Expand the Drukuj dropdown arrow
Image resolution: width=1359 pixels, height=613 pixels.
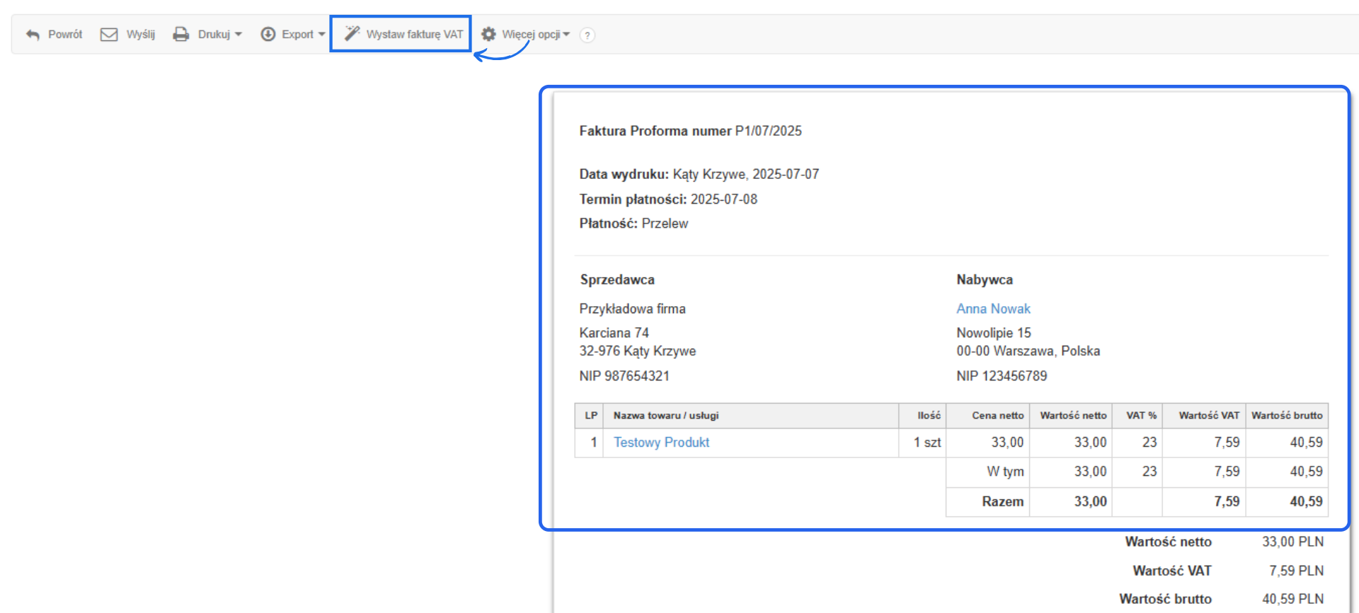(x=238, y=35)
